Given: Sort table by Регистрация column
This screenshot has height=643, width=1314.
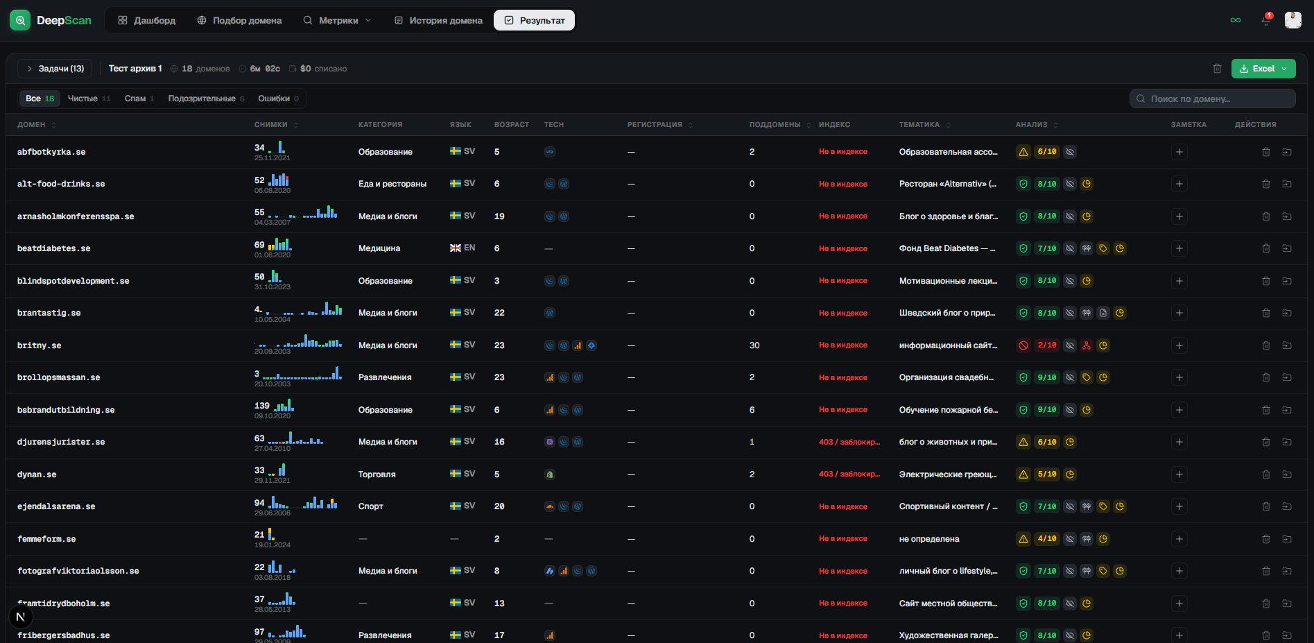Looking at the screenshot, I should (660, 125).
